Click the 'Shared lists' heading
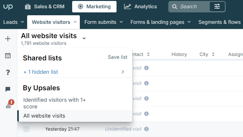 (x=42, y=58)
